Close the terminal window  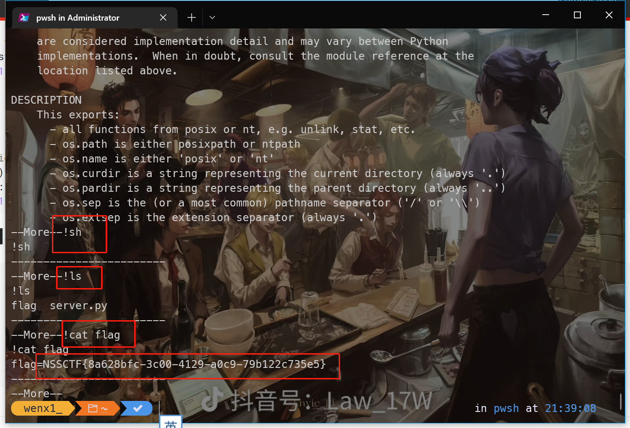pos(609,15)
